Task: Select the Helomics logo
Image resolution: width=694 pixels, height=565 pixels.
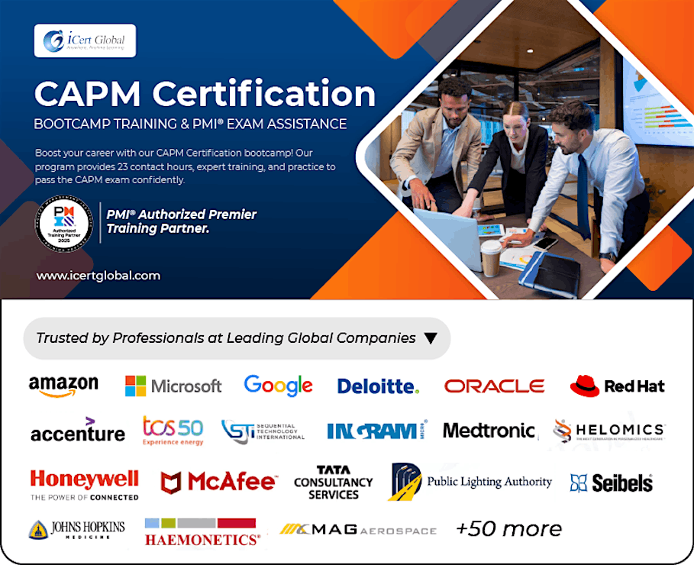Action: [608, 431]
